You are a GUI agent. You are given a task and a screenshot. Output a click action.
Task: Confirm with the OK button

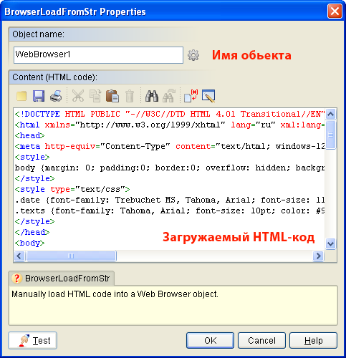click(210, 340)
